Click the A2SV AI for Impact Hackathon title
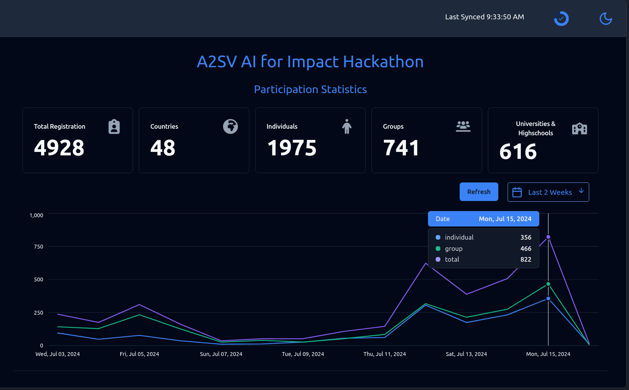This screenshot has height=390, width=629. pos(310,62)
